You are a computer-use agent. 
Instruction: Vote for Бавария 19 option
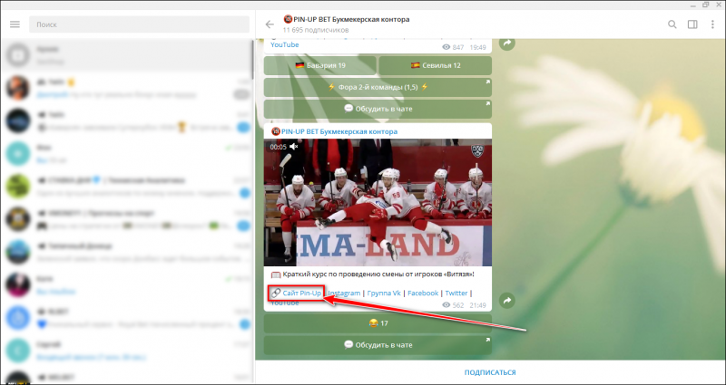click(320, 65)
